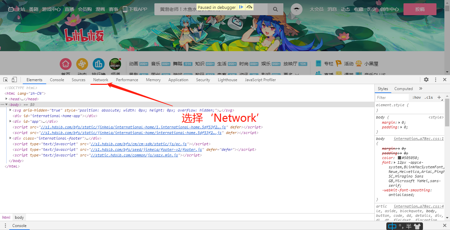Click the 活动 flag icon
The image size is (450, 230).
[339, 63]
